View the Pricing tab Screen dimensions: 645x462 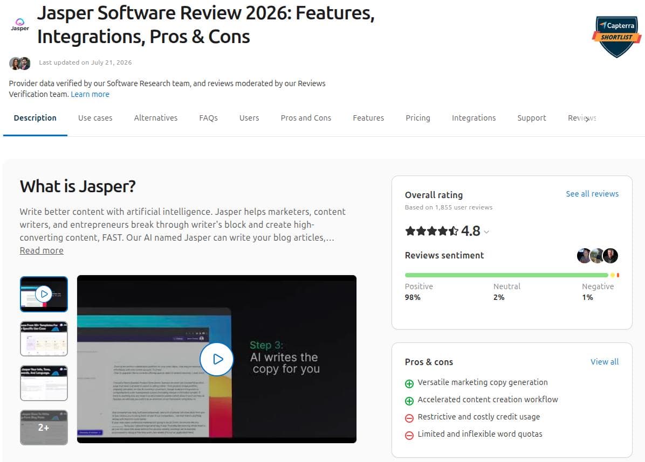coord(417,118)
